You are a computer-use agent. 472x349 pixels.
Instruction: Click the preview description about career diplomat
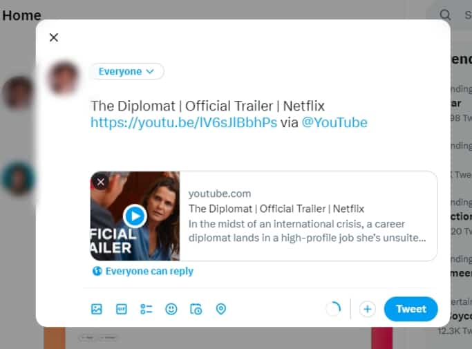click(x=307, y=231)
